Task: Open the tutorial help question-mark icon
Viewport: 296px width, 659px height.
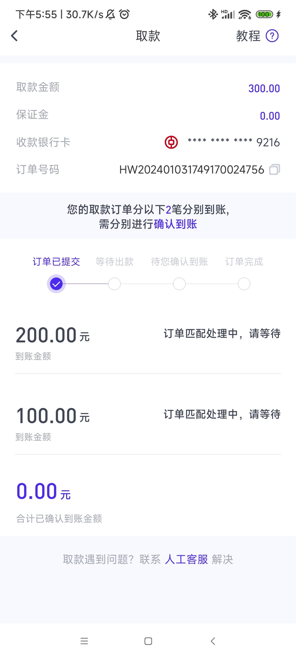Action: (272, 36)
